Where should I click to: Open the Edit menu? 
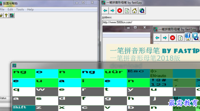click(10, 9)
